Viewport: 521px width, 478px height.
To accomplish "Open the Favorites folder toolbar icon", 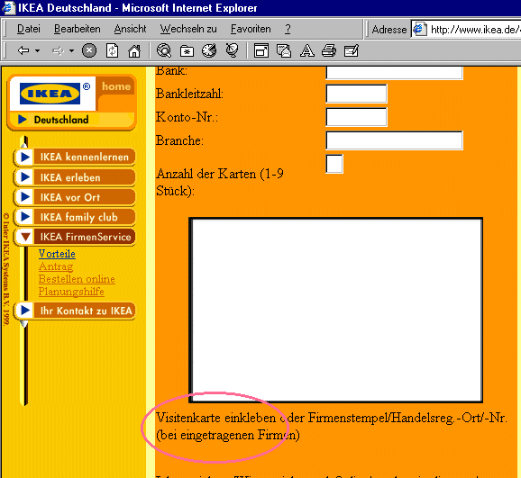I will (187, 51).
